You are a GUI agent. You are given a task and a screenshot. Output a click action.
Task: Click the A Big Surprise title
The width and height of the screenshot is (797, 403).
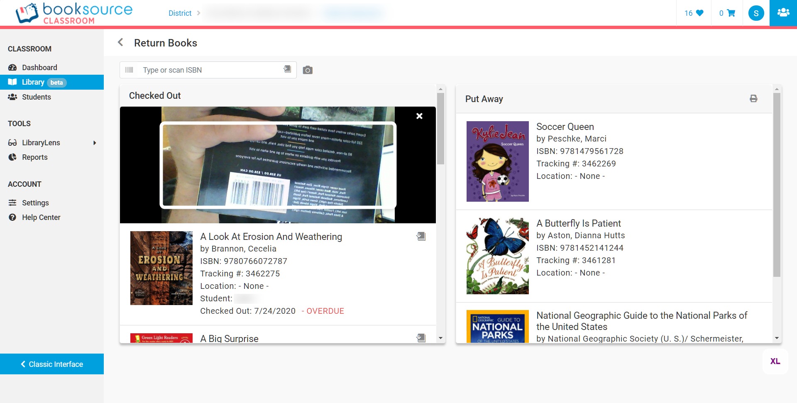pyautogui.click(x=229, y=339)
